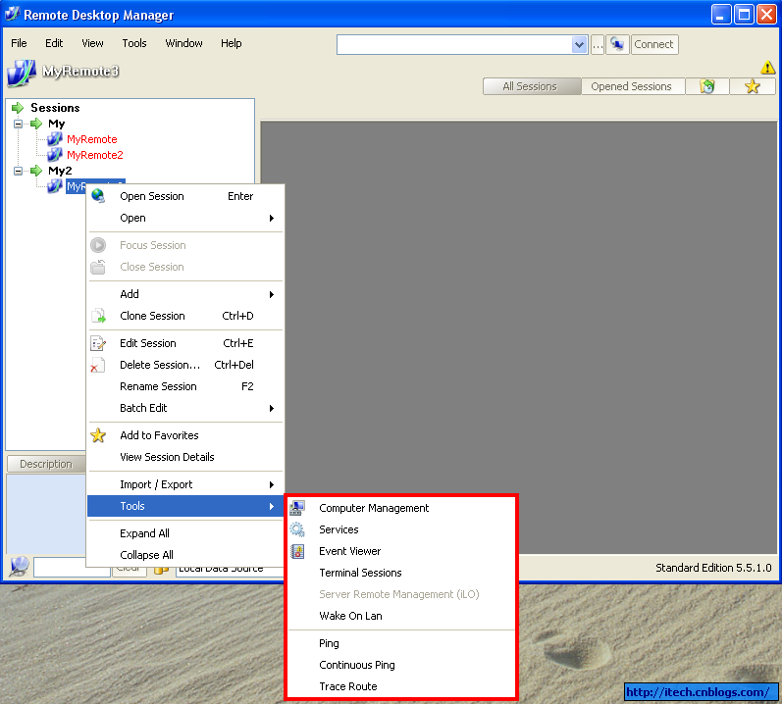Open the View menu
Viewport: 782px width, 704px height.
93,43
